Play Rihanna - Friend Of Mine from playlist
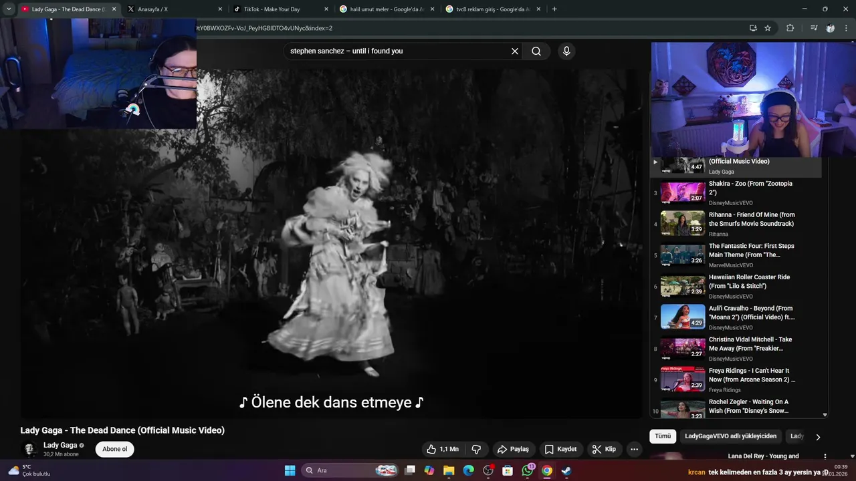Screen dimensions: 856x481 (x=736, y=224)
